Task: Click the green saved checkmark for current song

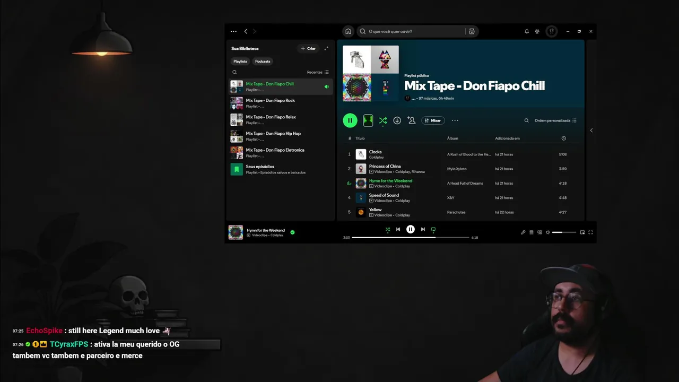Action: pos(292,232)
